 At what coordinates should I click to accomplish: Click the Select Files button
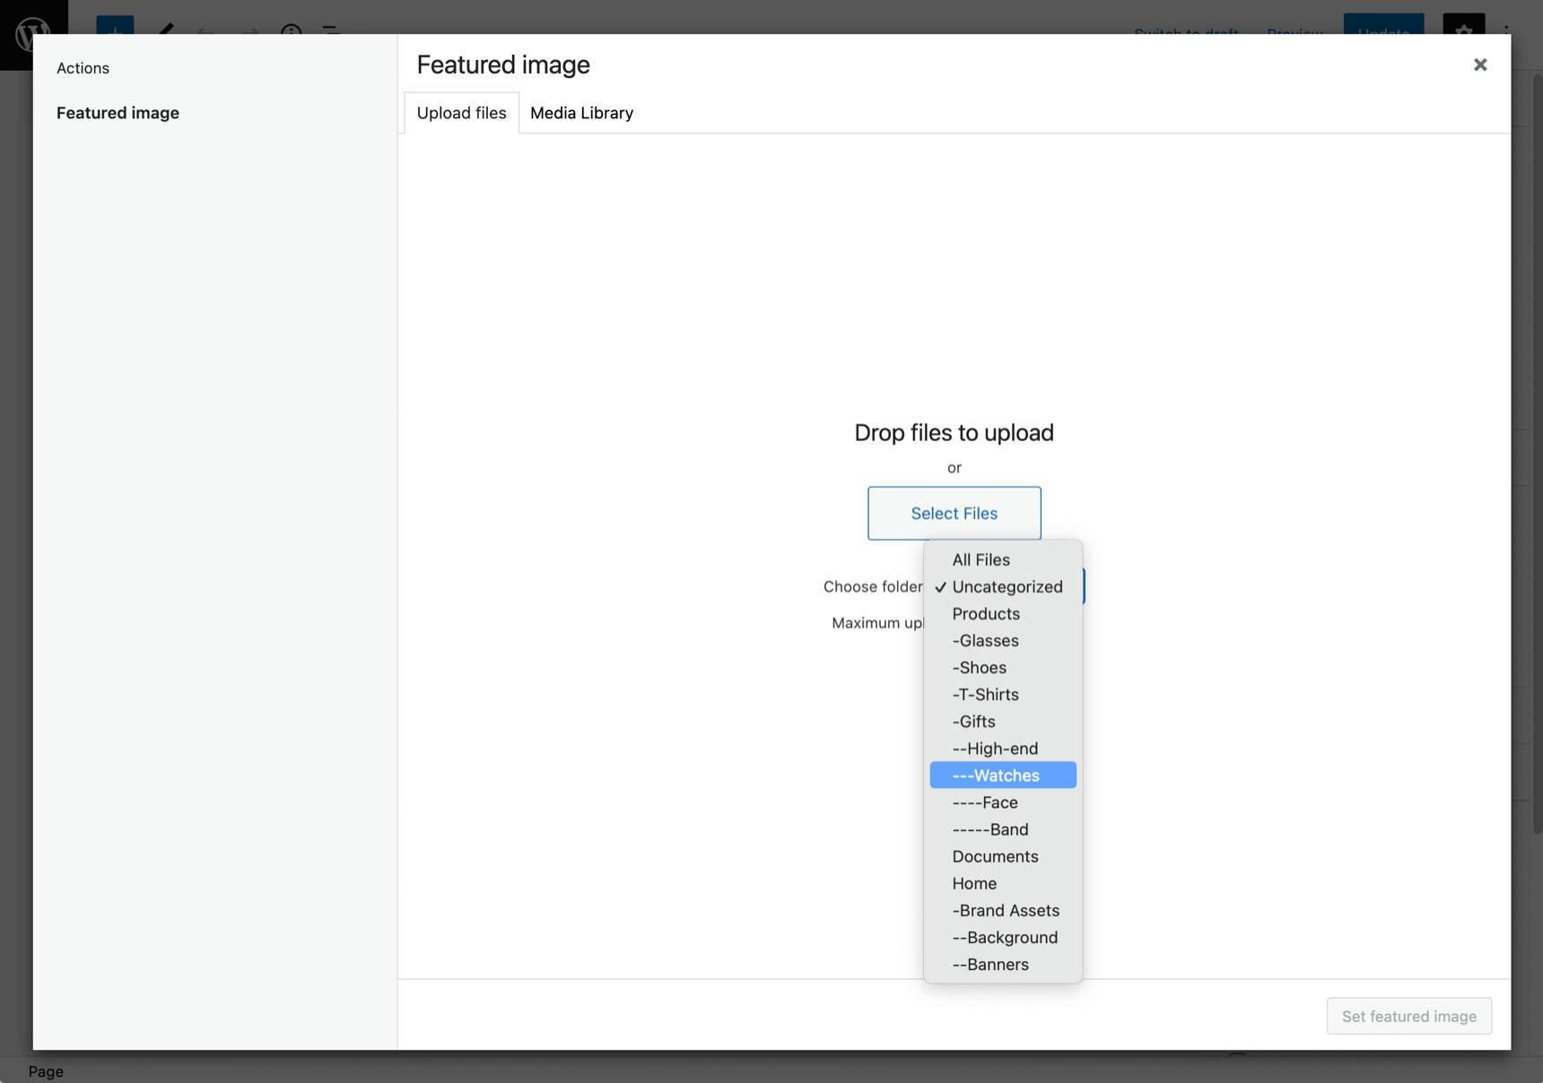pyautogui.click(x=954, y=513)
